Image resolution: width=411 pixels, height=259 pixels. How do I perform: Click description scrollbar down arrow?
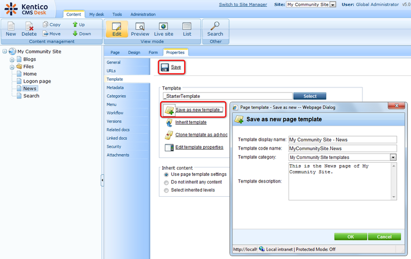(x=394, y=197)
